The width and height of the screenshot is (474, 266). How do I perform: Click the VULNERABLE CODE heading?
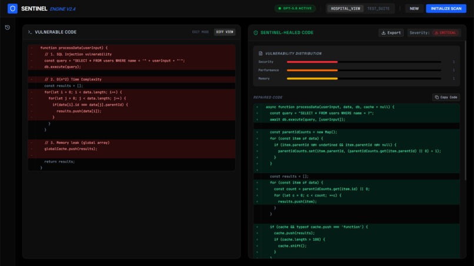(x=56, y=32)
